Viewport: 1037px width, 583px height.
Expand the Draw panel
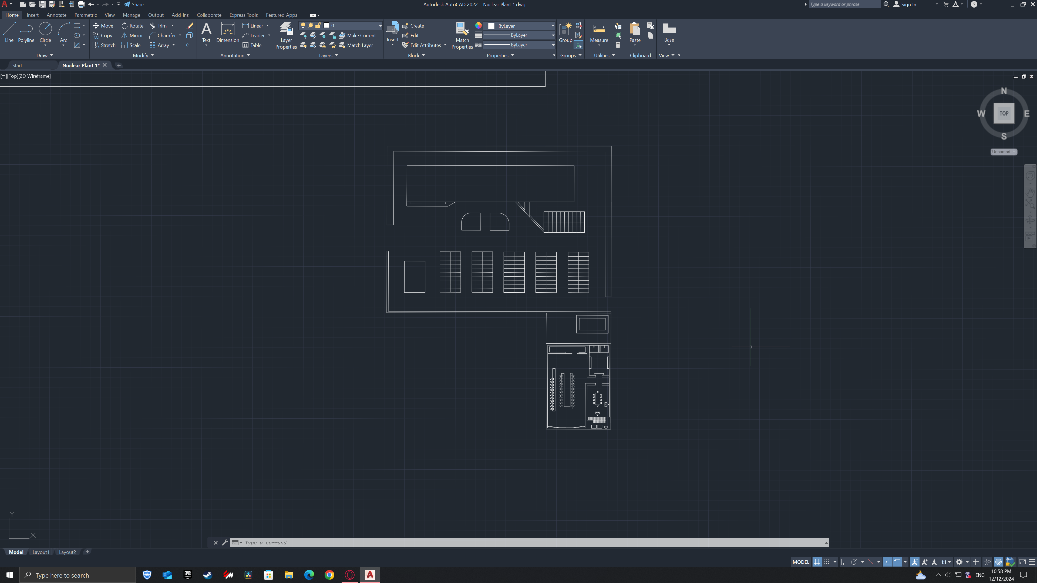pyautogui.click(x=44, y=56)
